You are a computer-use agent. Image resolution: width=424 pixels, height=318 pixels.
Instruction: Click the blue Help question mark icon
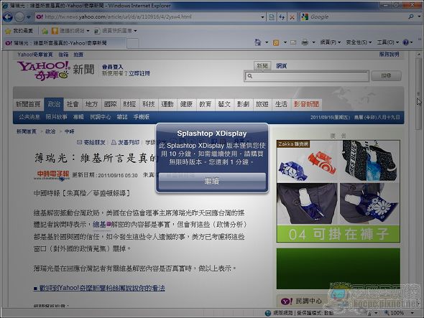tap(406, 42)
